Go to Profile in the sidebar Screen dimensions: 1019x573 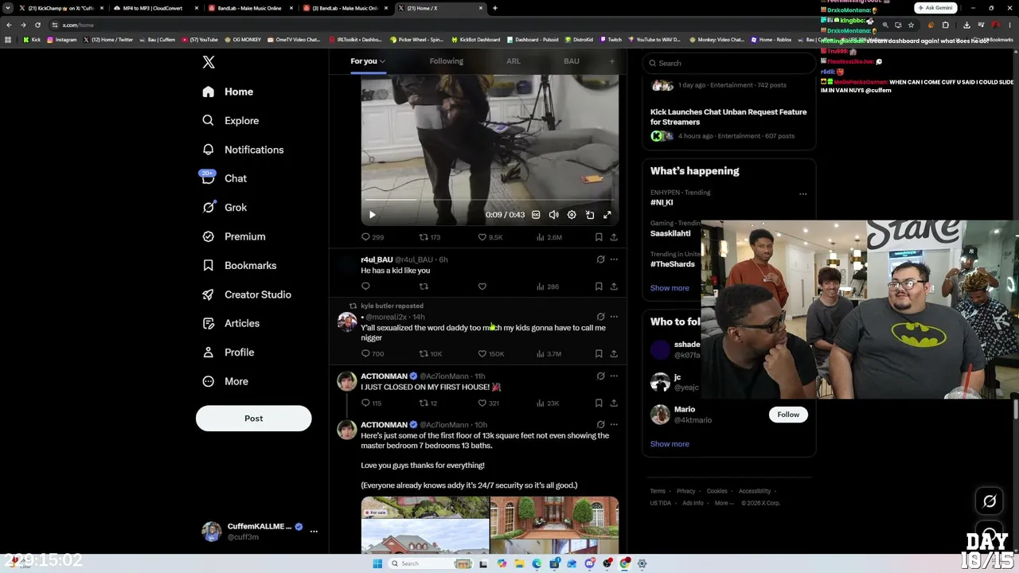[x=228, y=353]
